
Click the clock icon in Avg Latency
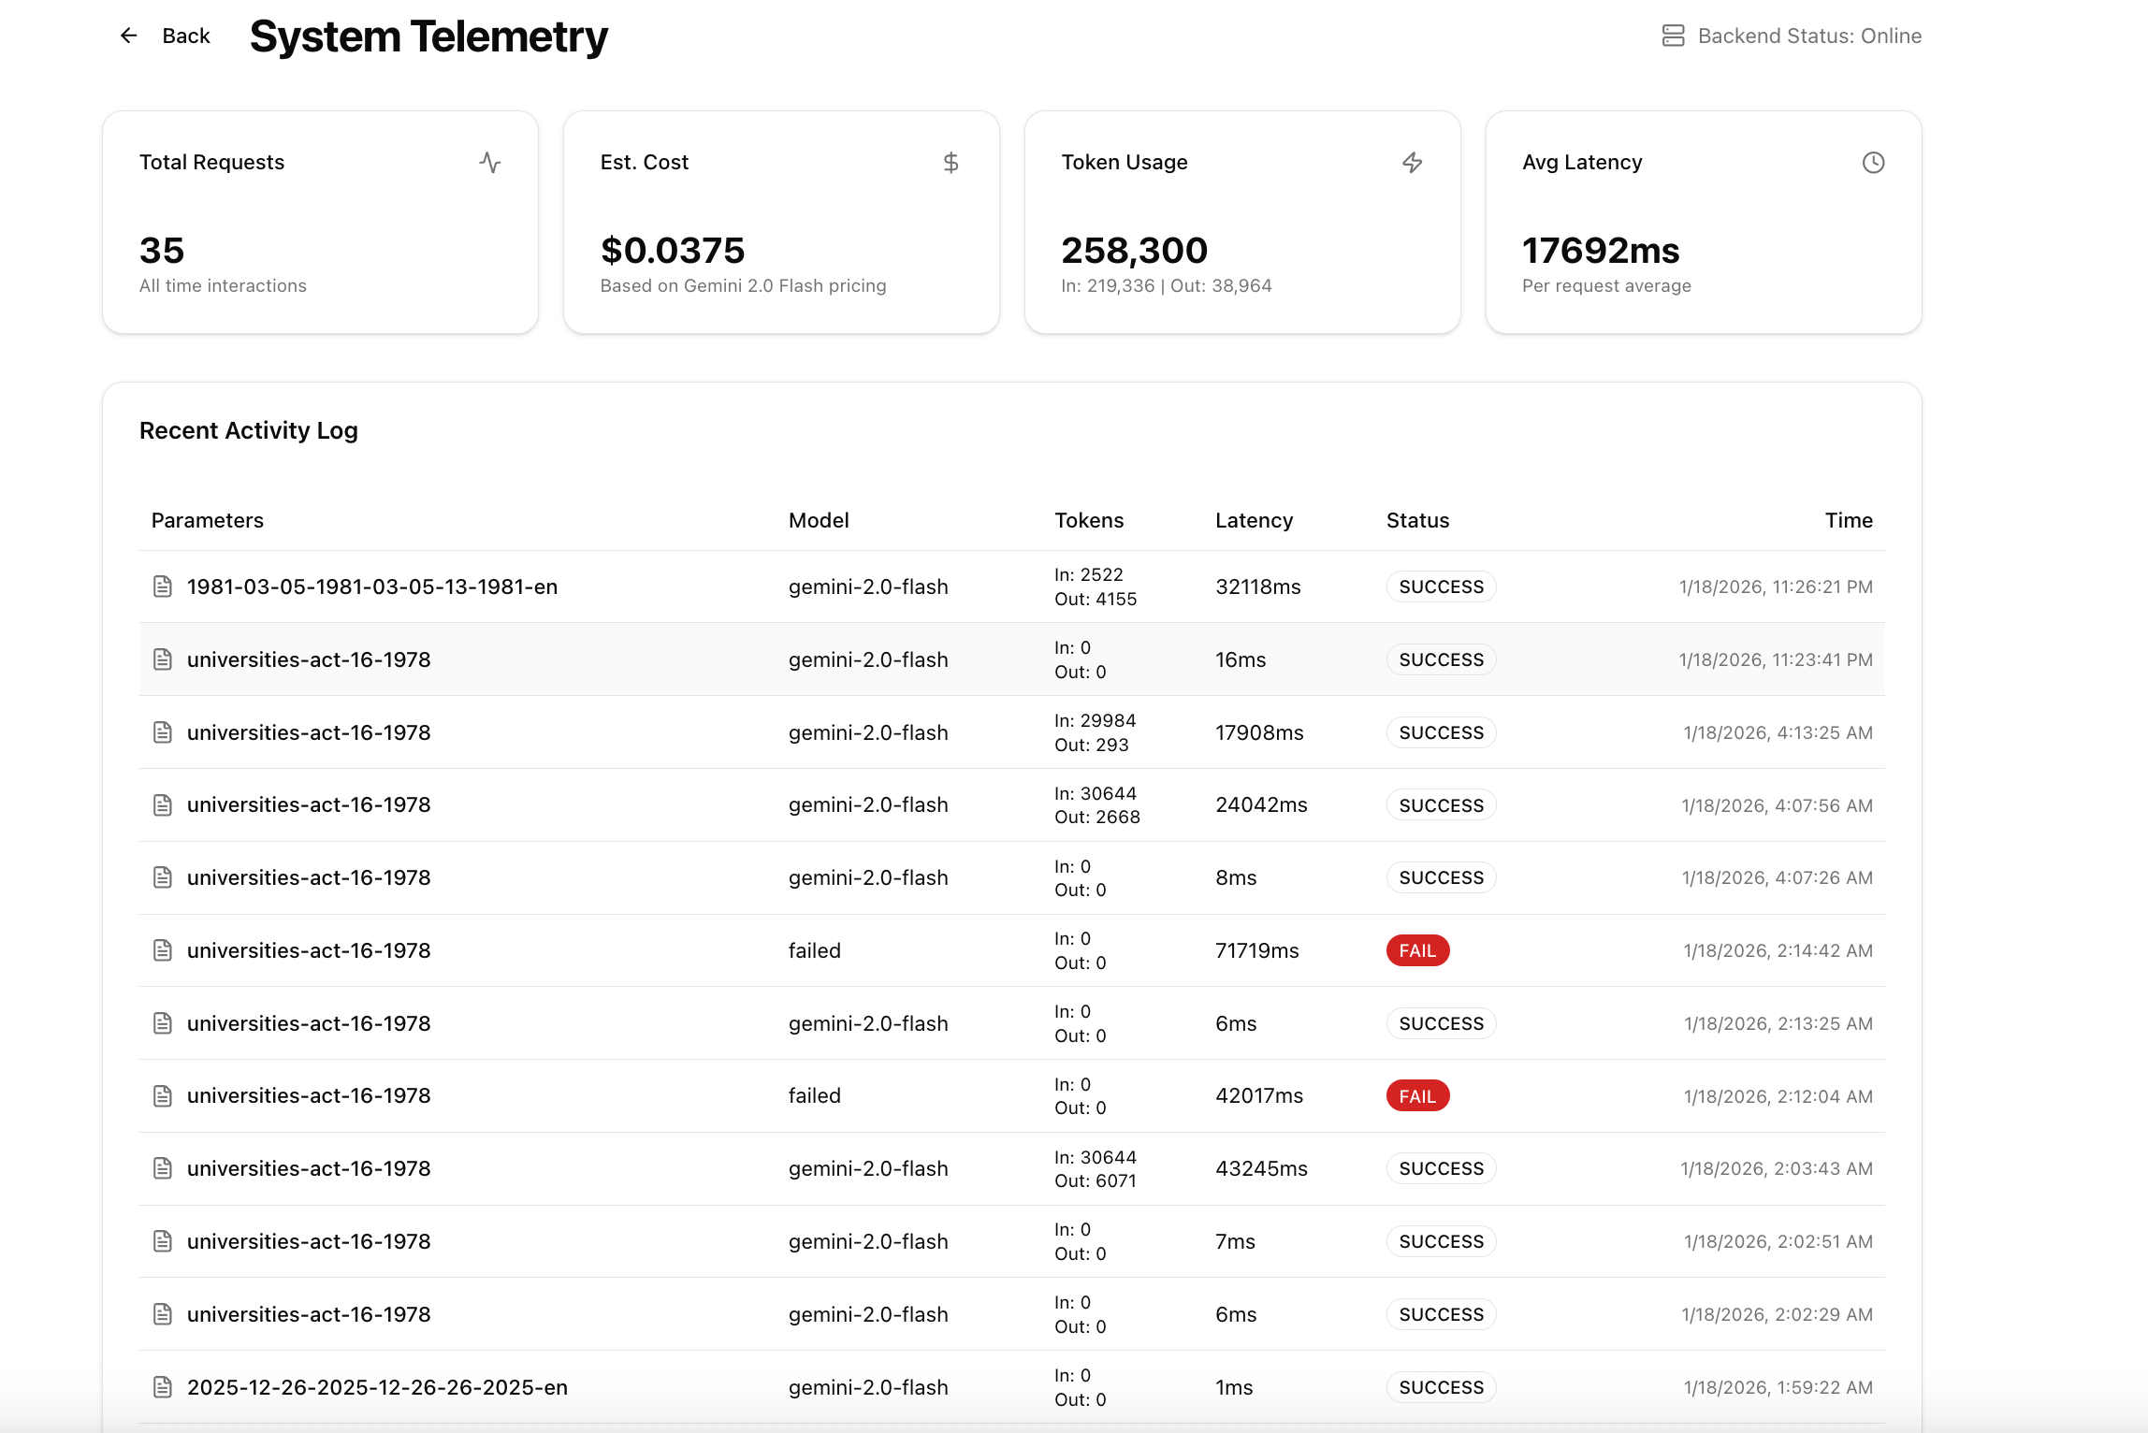pyautogui.click(x=1873, y=163)
